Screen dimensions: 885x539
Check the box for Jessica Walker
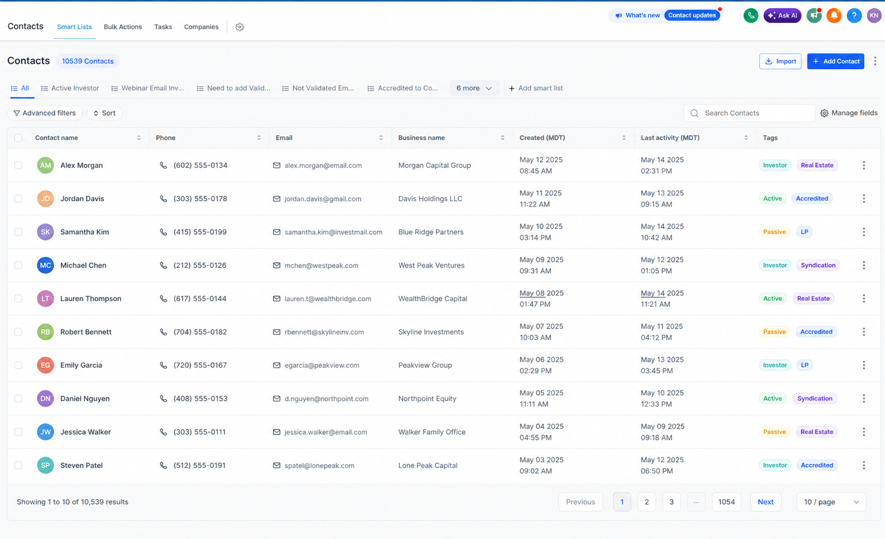point(18,432)
